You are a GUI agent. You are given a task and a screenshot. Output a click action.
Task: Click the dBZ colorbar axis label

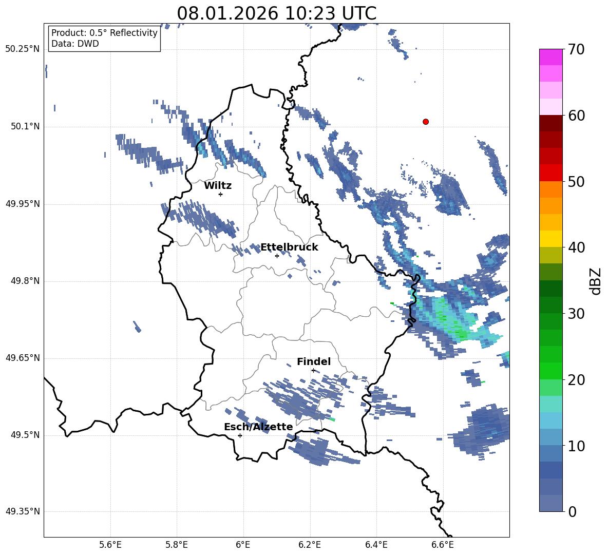595,281
